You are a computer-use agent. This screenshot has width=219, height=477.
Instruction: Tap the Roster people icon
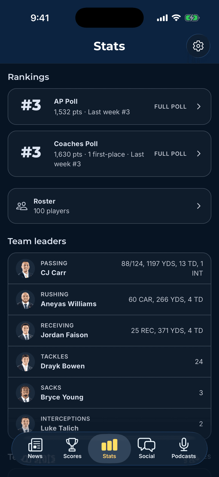22,206
